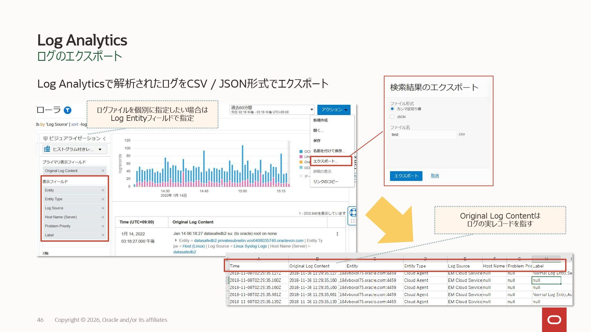591x332 pixels.
Task: Click the histogram visualization icon
Action: (47, 149)
